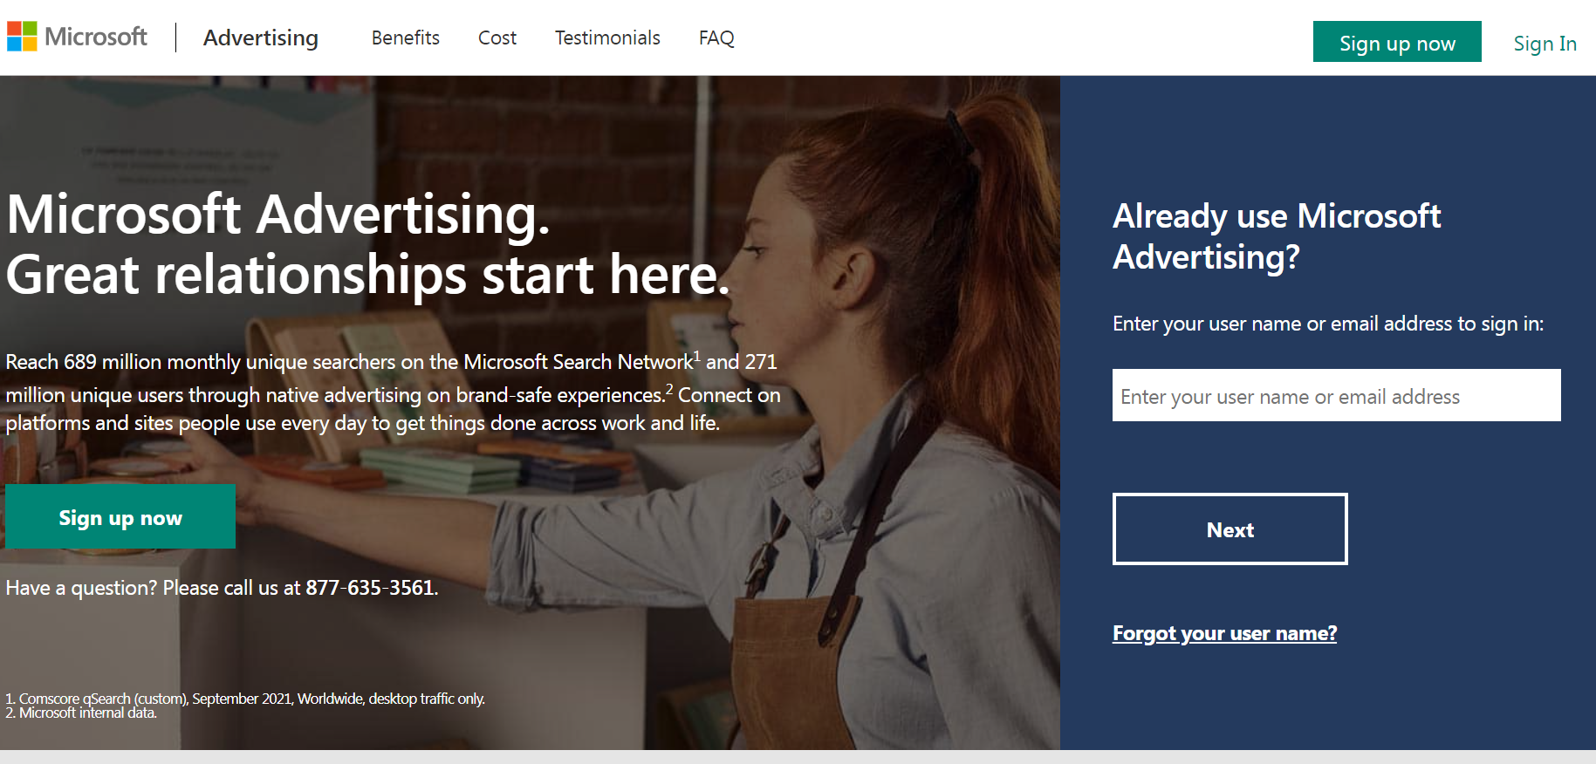The width and height of the screenshot is (1596, 764).
Task: Open Forgot your user name link
Action: (x=1224, y=633)
